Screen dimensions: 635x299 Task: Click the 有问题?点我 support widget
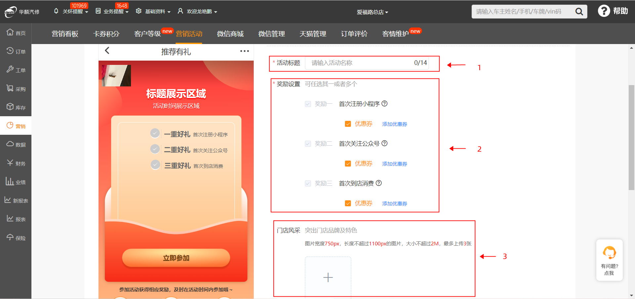[609, 260]
